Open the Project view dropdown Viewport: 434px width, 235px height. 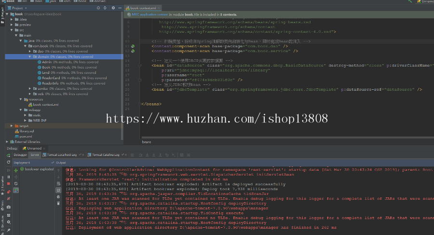pos(17,8)
